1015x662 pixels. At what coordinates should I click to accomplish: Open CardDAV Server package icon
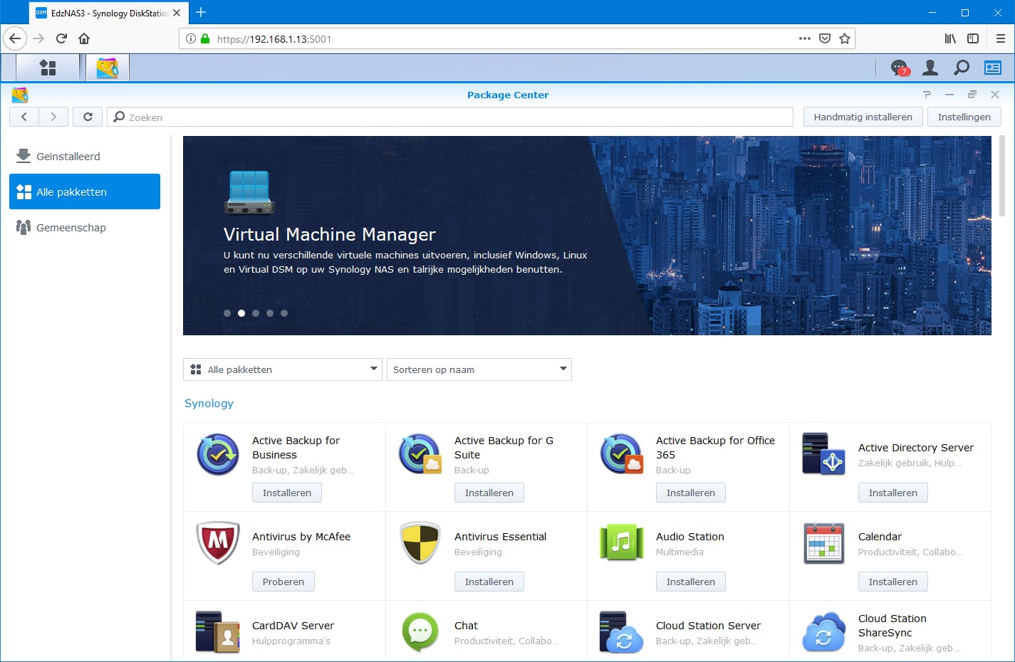tap(218, 632)
